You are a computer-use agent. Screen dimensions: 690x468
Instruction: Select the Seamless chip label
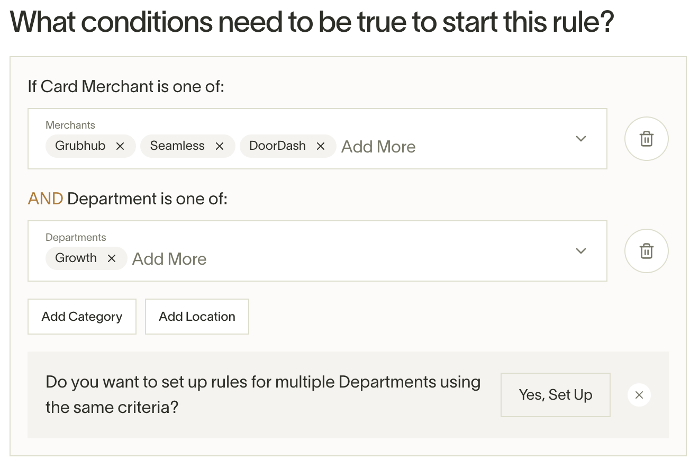pyautogui.click(x=177, y=146)
